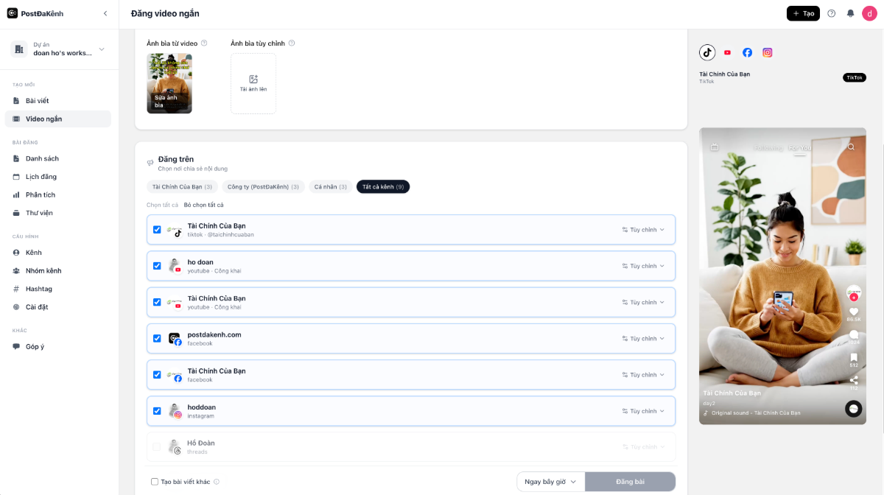Select YouTube preview platform icon
This screenshot has height=495, width=884.
click(x=727, y=52)
